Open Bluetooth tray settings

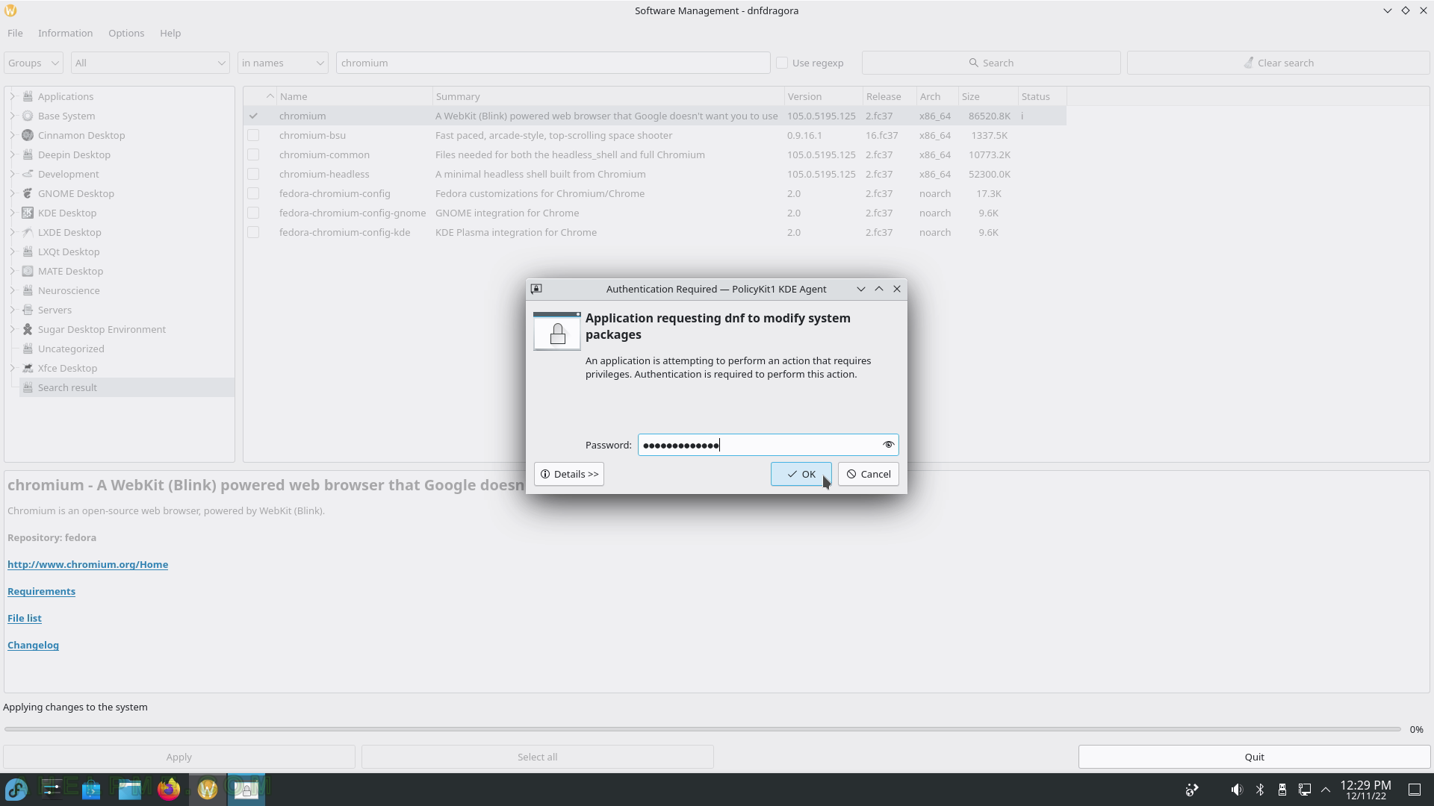tap(1260, 790)
